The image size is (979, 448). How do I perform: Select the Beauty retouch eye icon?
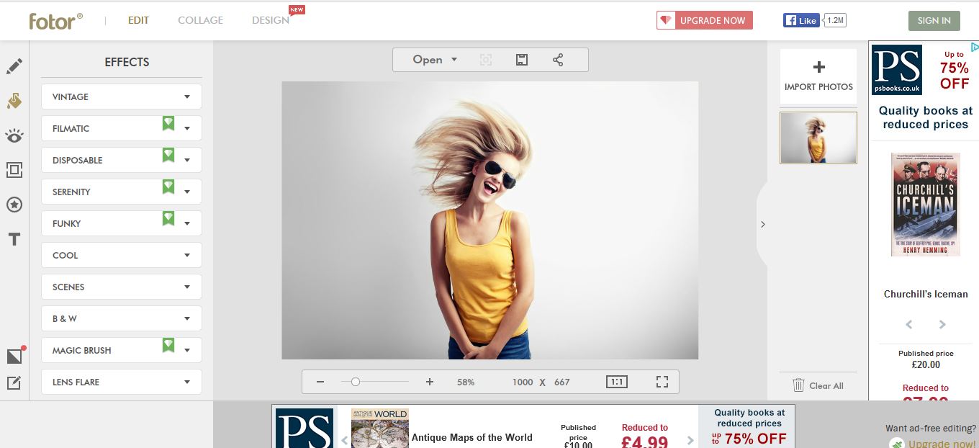(14, 135)
